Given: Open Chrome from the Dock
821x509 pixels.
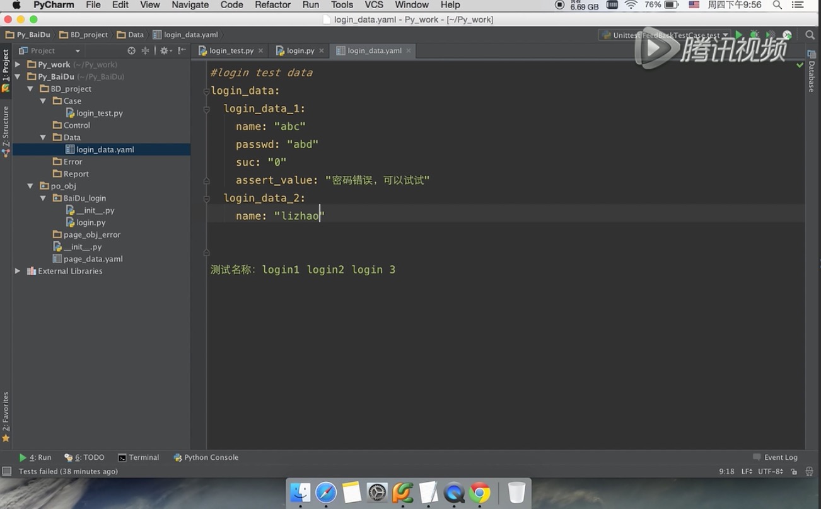Looking at the screenshot, I should [480, 493].
